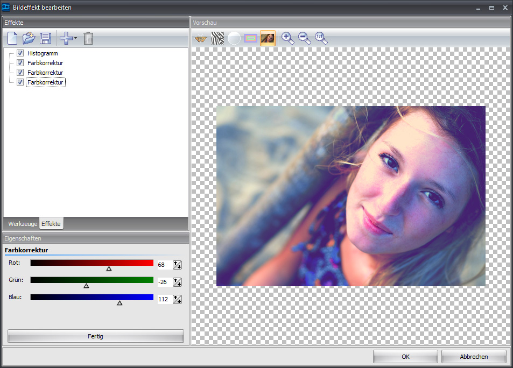This screenshot has width=513, height=368.
Task: Uncheck the Histogramm effect checkbox
Action: tap(20, 53)
